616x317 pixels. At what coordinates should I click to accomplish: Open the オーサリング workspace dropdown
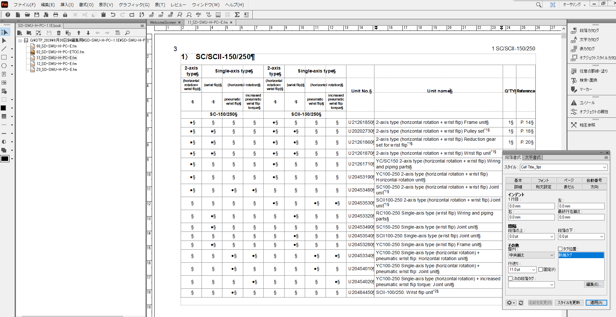point(574,5)
